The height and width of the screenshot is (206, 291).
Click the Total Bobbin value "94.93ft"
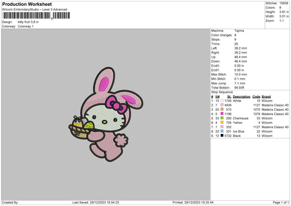[239, 87]
